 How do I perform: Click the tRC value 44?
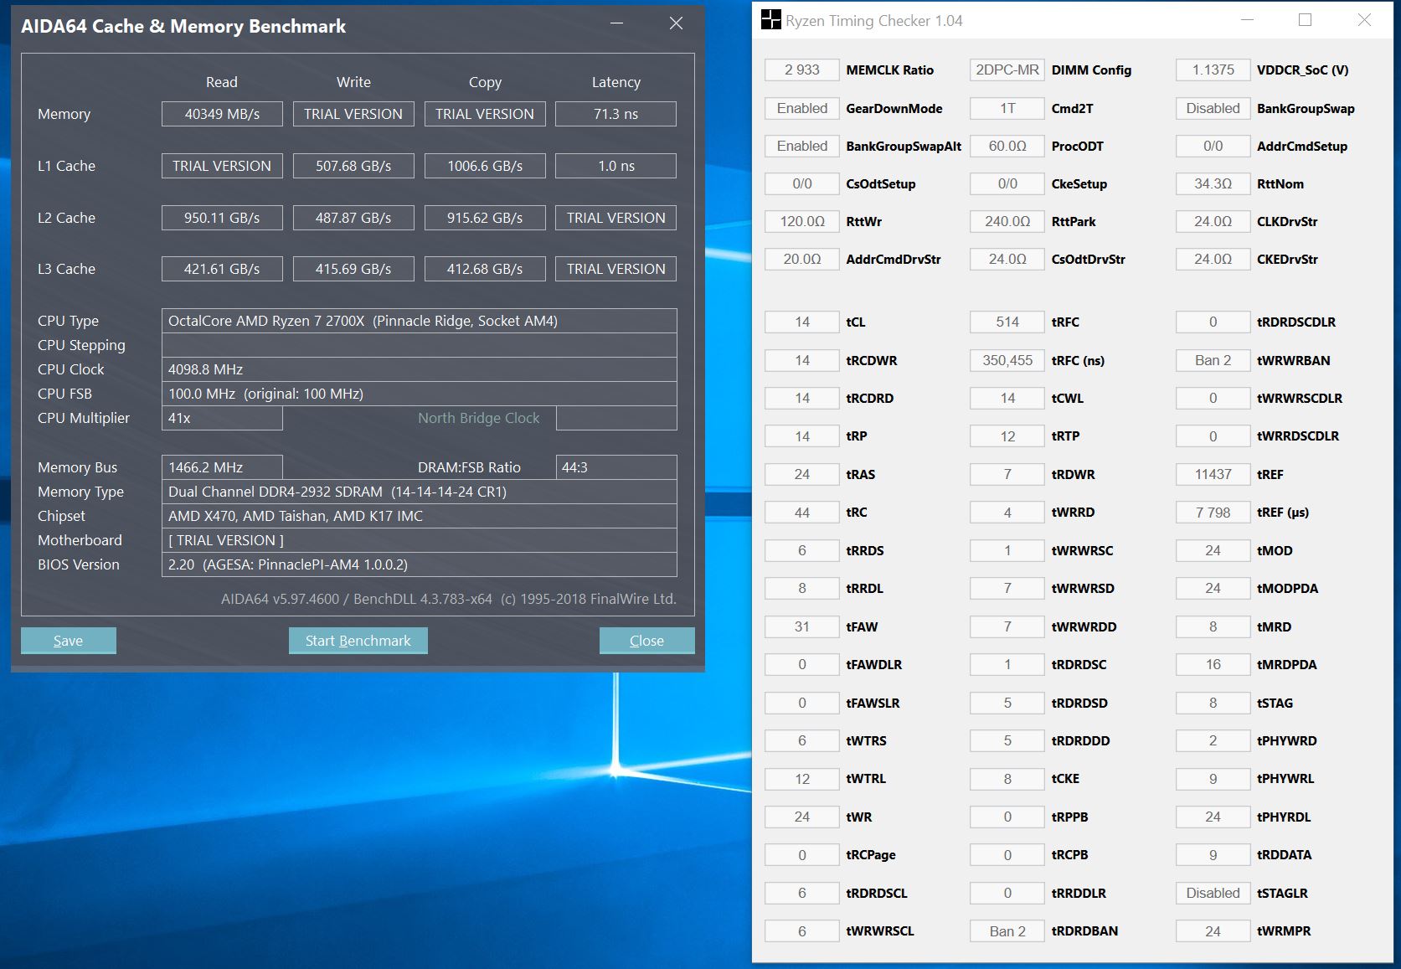coord(802,513)
